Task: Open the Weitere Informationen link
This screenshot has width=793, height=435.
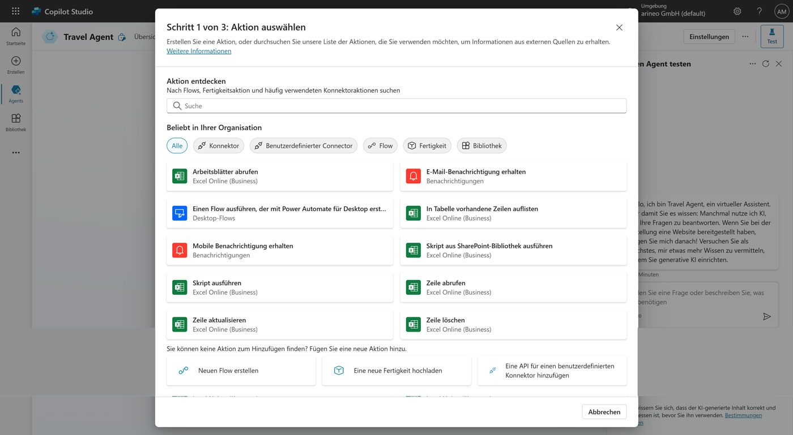Action: pyautogui.click(x=199, y=51)
